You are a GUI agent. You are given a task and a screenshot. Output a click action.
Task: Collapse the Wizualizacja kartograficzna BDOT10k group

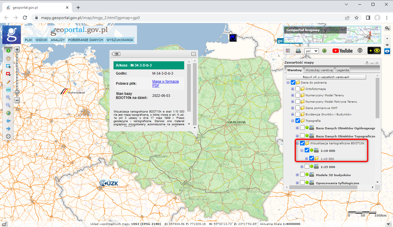click(x=297, y=143)
